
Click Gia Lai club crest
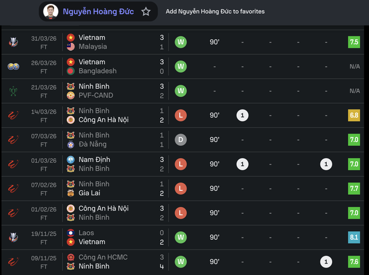pos(71,193)
